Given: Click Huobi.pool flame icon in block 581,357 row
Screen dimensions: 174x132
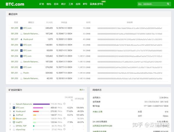Looking at the screenshot, I should 21,39.
